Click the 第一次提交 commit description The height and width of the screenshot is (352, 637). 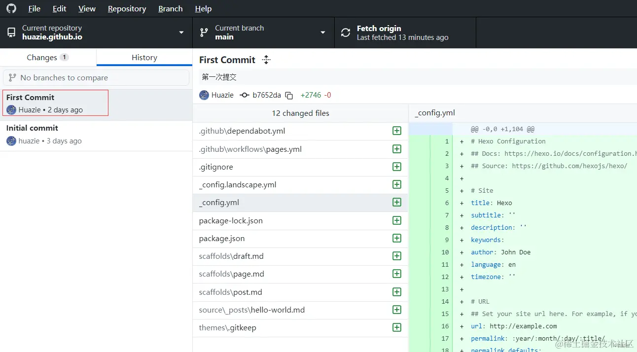coord(219,77)
